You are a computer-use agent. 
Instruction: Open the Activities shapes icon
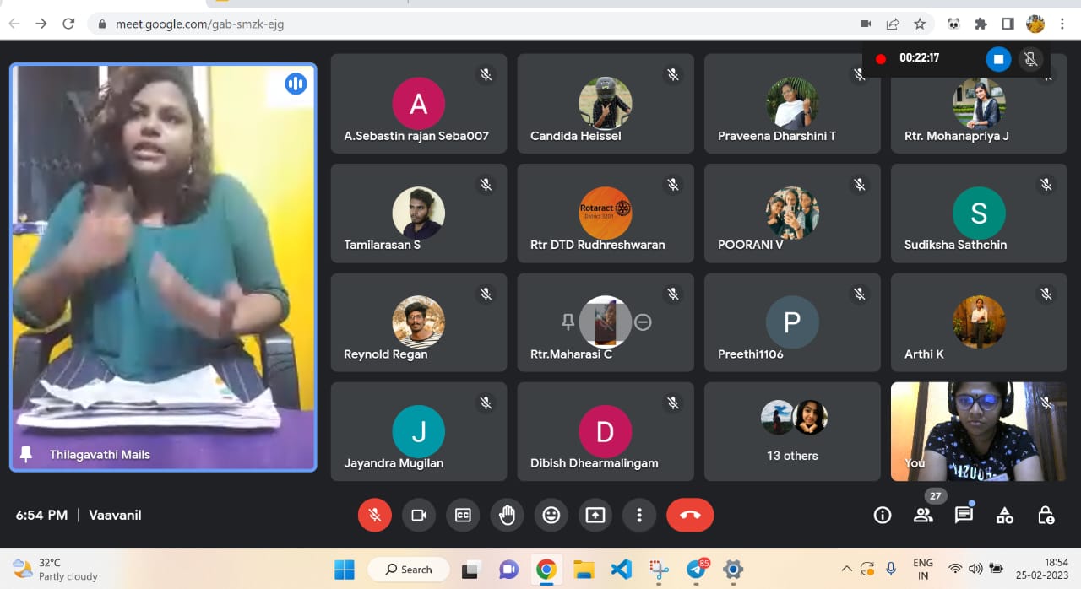coord(1004,515)
